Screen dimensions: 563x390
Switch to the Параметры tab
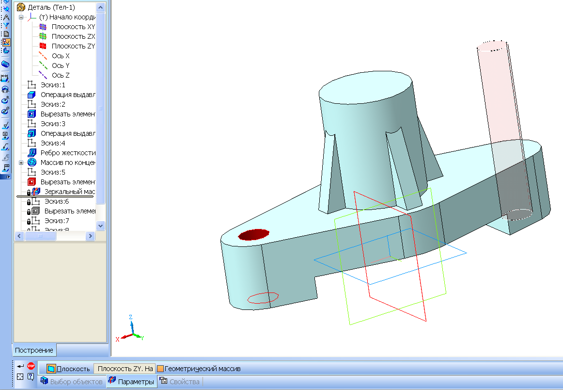click(132, 381)
